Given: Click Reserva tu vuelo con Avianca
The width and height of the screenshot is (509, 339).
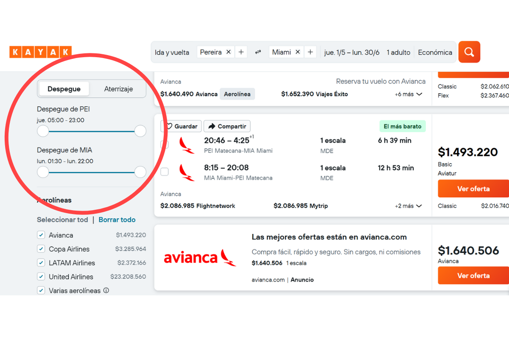Looking at the screenshot, I should point(381,81).
